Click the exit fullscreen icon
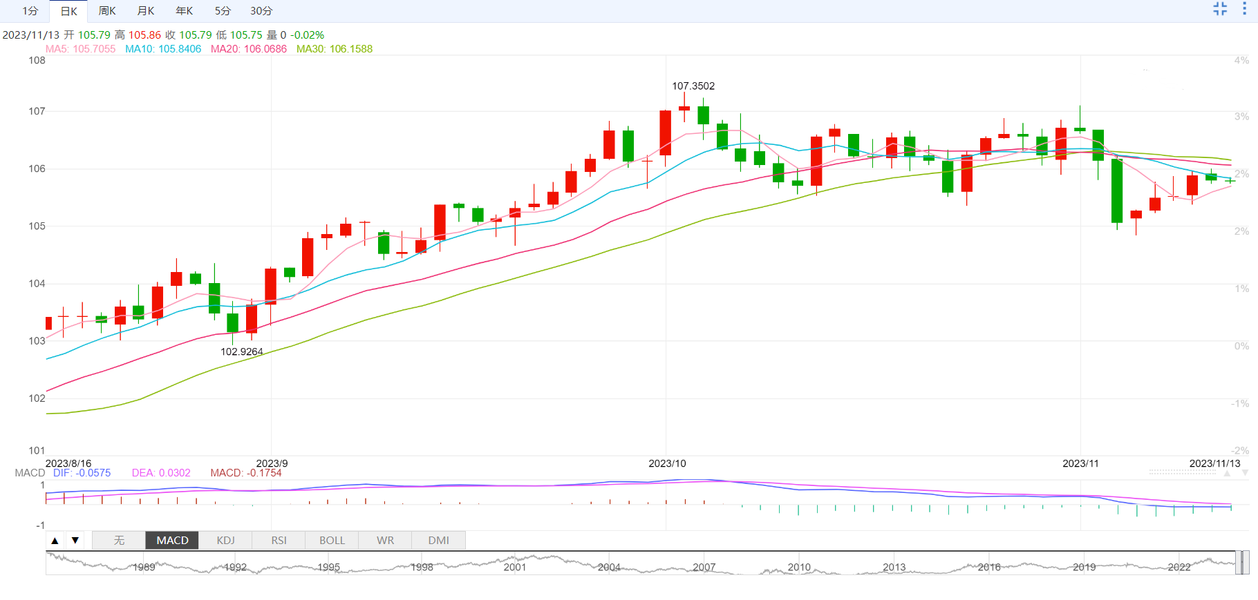Screen dimensions: 1258x600 1220,9
